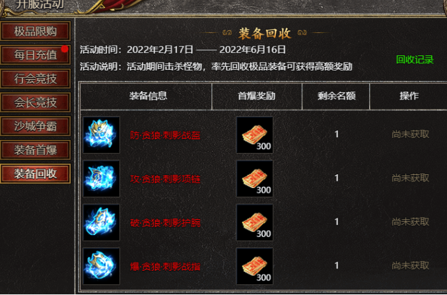
Task: Go to the 会长竞技 tab
Action: pyautogui.click(x=36, y=102)
